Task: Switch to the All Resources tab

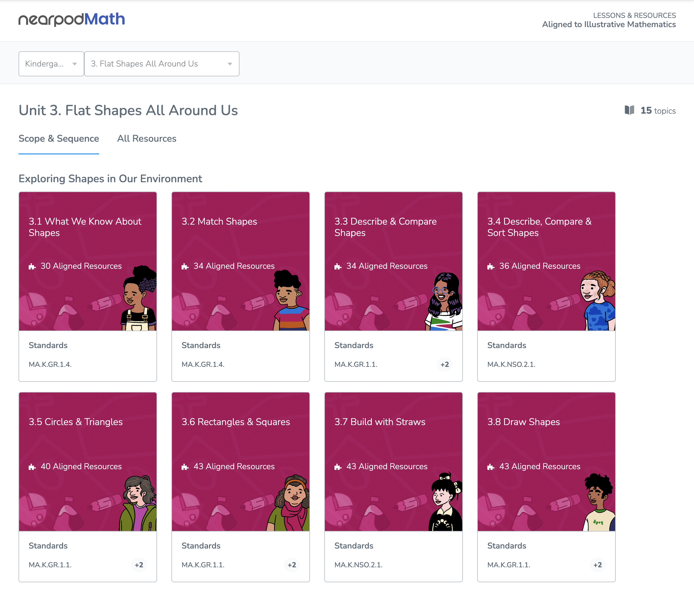Action: [x=147, y=138]
